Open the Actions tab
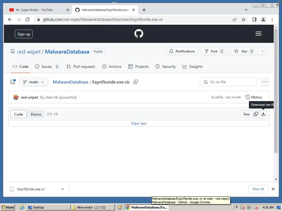The image size is (282, 211). point(112,66)
